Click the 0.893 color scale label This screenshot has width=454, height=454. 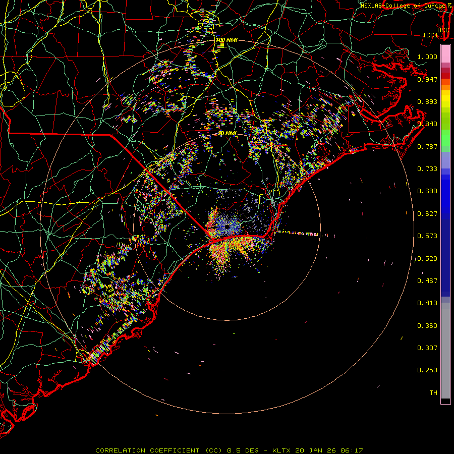(x=427, y=101)
